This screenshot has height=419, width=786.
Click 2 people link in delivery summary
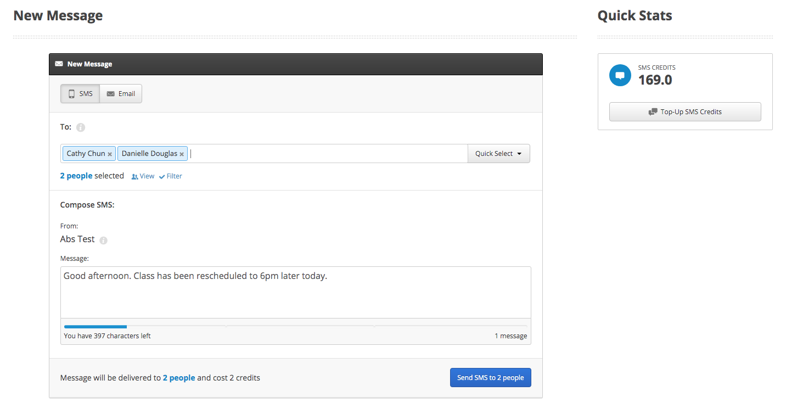179,378
